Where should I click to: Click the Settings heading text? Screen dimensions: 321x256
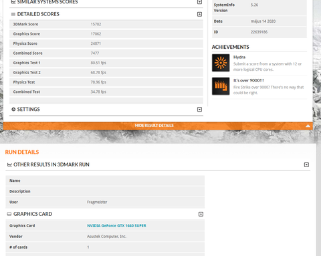tap(29, 110)
